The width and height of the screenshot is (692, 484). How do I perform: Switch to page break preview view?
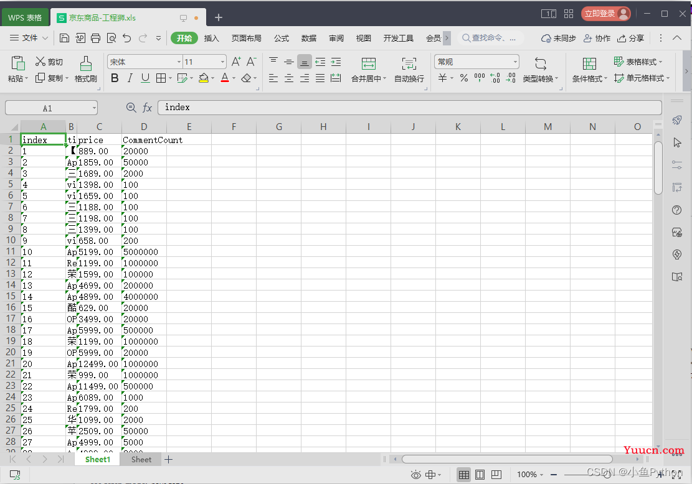(480, 475)
